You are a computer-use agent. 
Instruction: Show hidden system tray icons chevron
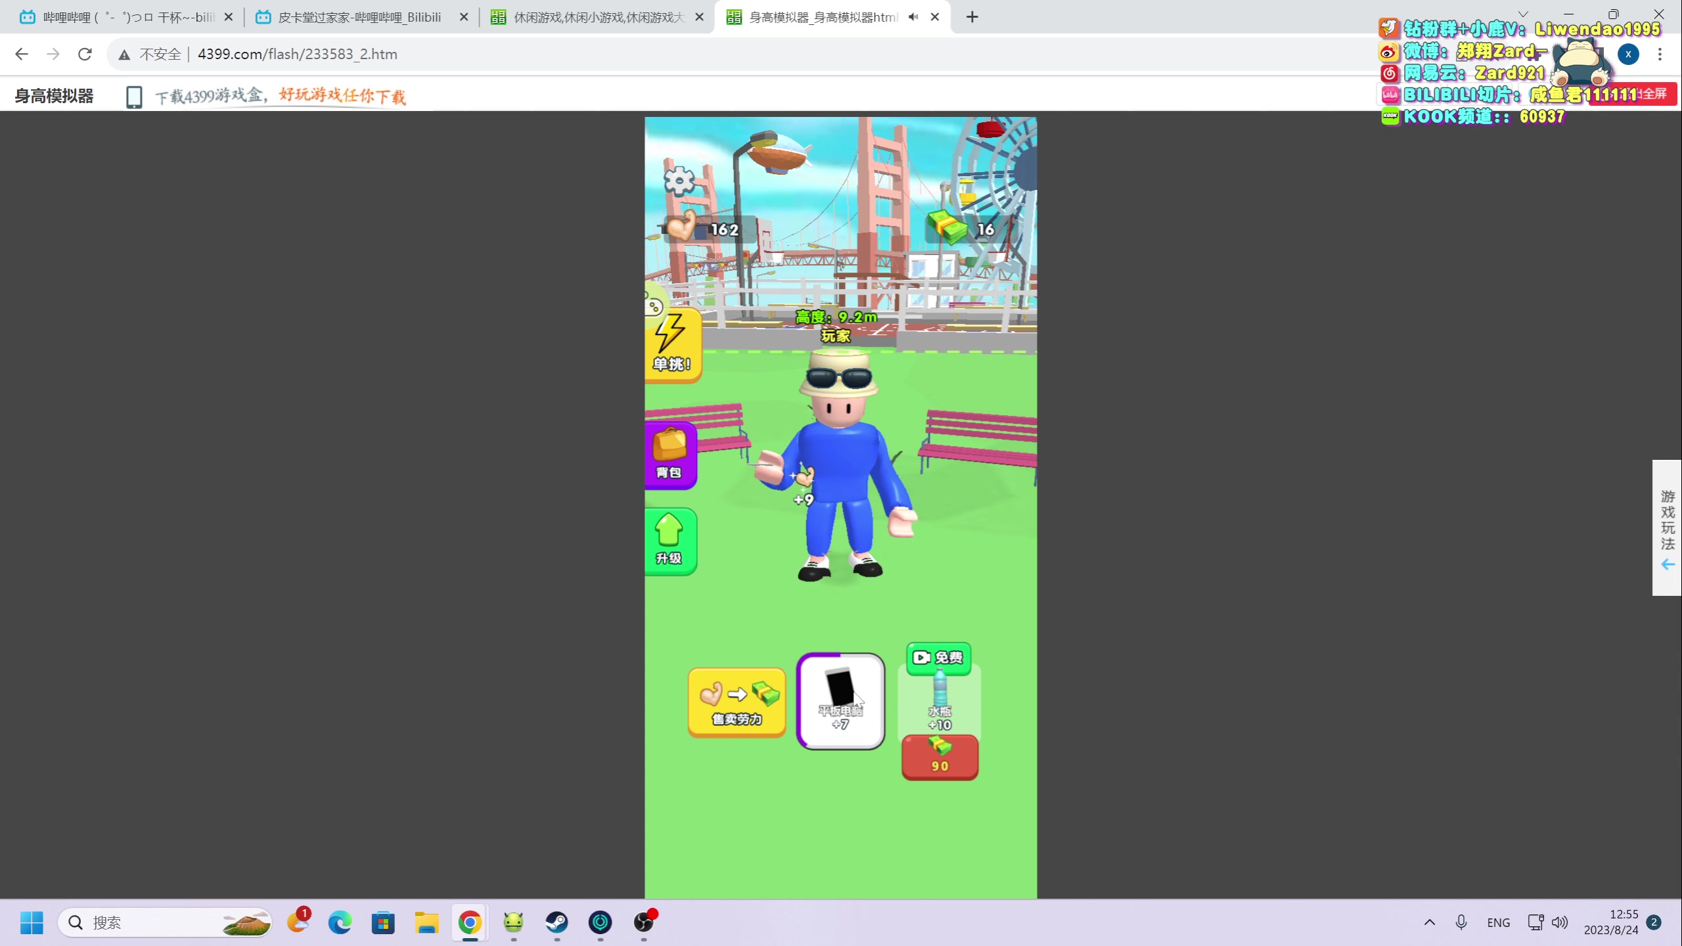pos(1429,922)
